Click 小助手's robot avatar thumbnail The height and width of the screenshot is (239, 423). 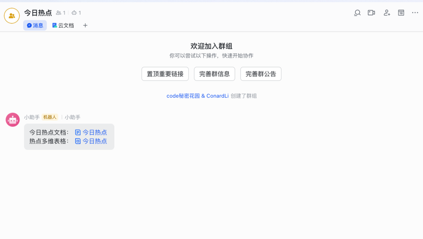point(12,120)
